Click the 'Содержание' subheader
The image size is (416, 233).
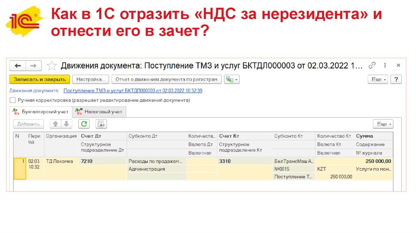[x=373, y=145]
